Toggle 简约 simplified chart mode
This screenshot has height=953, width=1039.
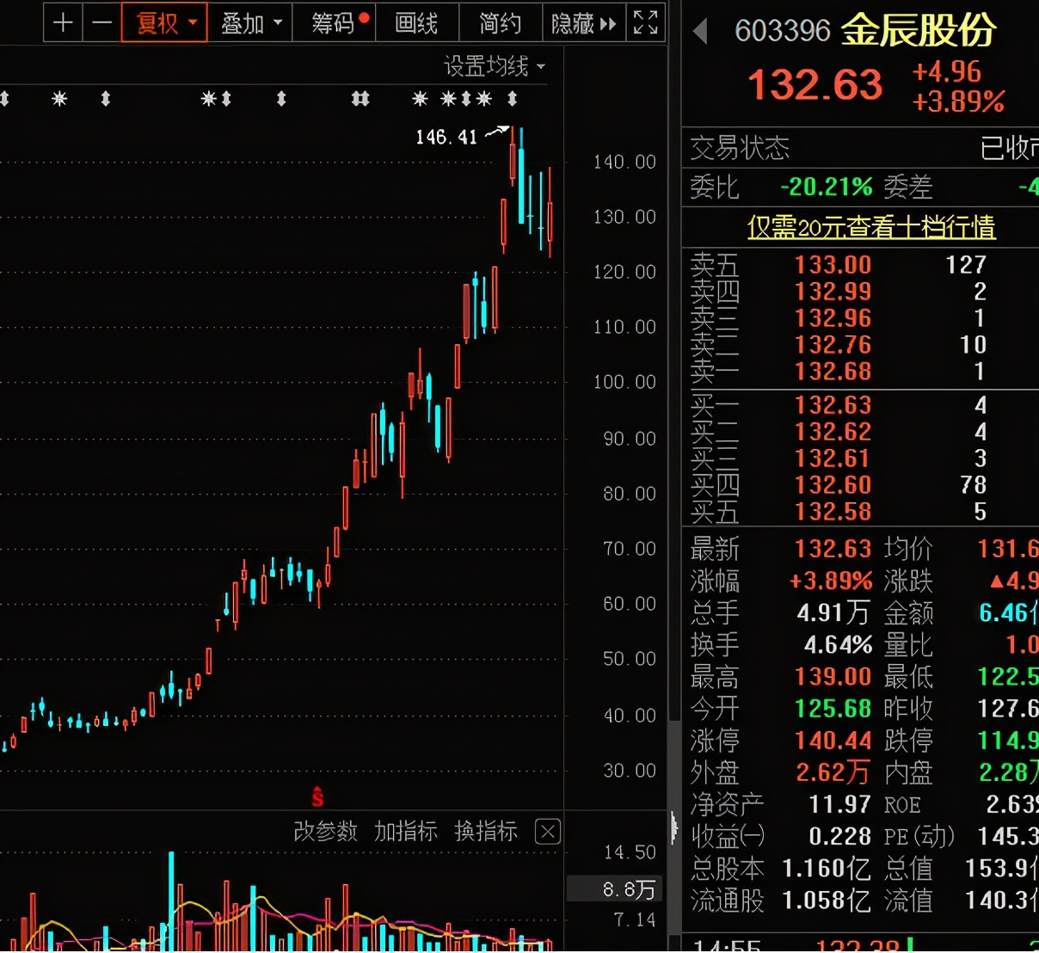500,23
